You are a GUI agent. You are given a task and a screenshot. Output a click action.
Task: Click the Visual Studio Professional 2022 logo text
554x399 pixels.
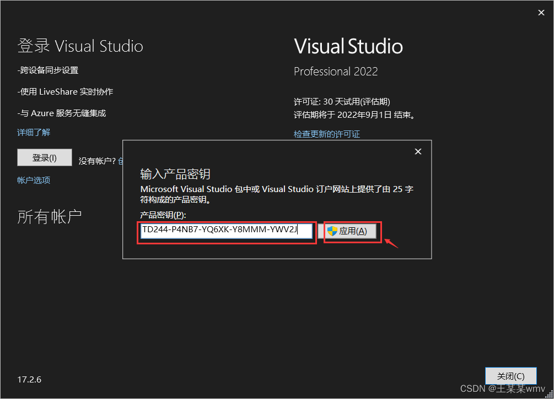(x=348, y=46)
